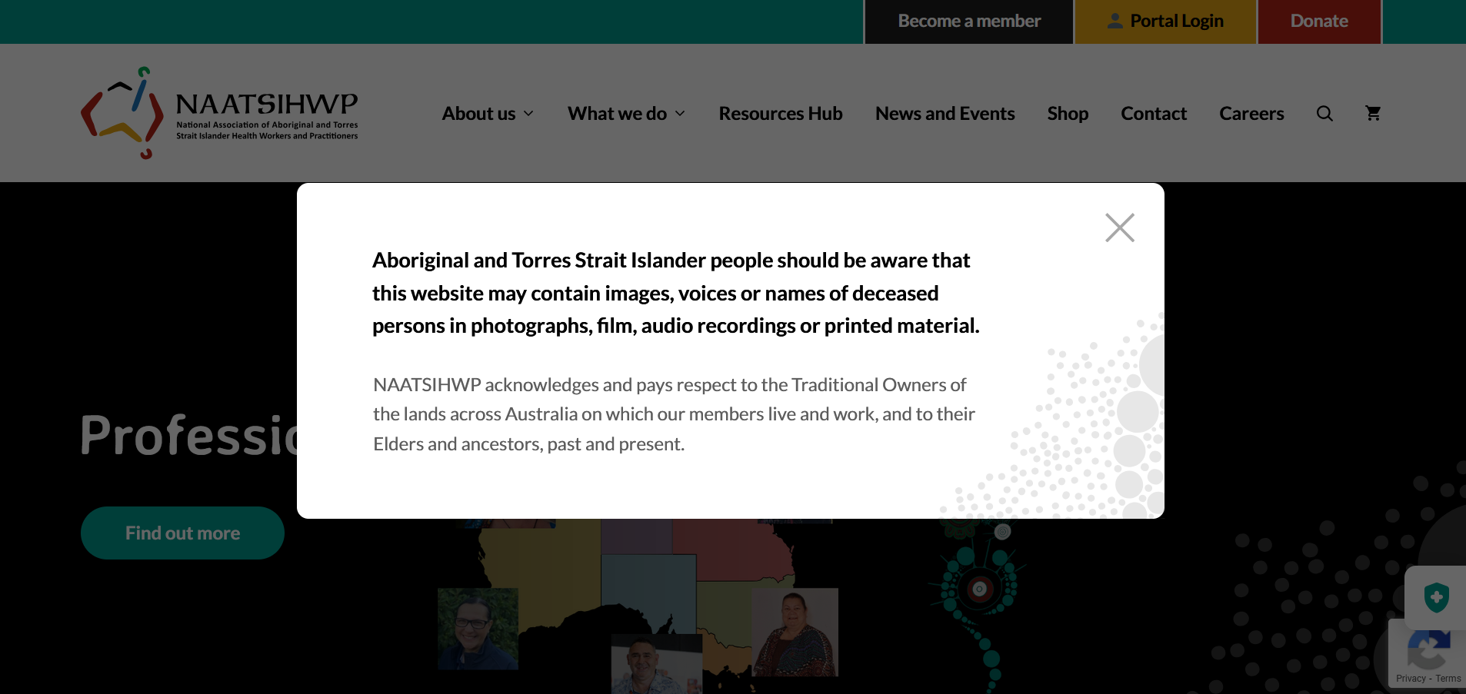Screen dimensions: 1466x694
Task: Click the Find out more button
Action: [182, 533]
